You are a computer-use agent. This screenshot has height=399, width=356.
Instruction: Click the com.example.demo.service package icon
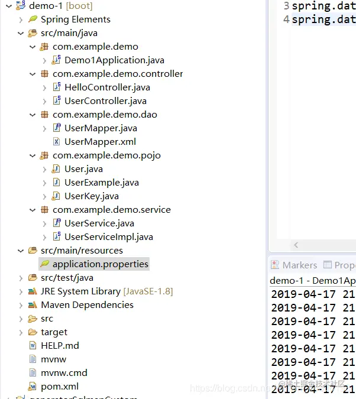44,210
